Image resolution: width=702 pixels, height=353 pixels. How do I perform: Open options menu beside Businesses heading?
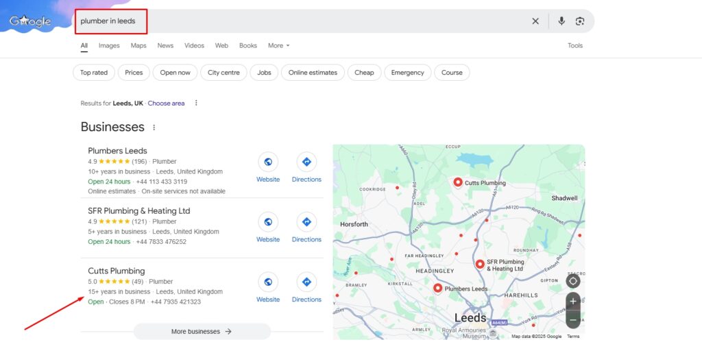tap(154, 127)
